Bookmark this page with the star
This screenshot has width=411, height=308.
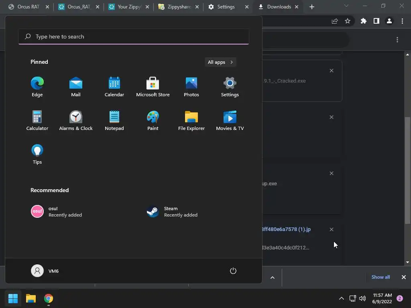tap(348, 21)
